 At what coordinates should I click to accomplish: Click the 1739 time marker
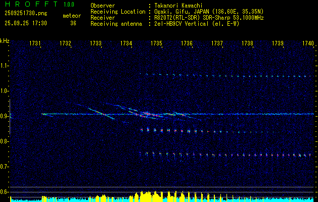(278, 43)
